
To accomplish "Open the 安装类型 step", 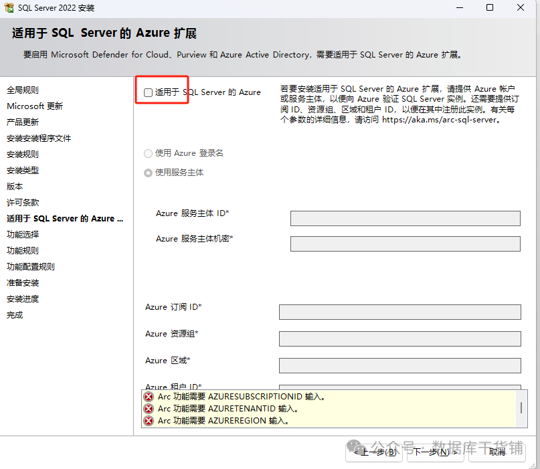I will (23, 171).
